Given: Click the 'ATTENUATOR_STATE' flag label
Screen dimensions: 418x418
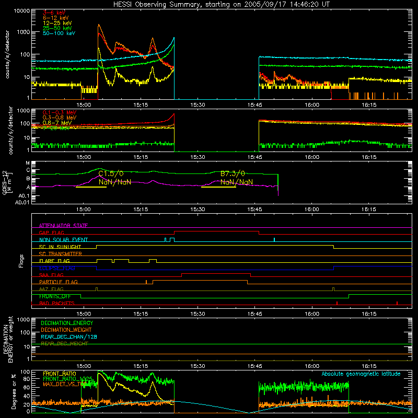Looking at the screenshot, I should point(63,226).
